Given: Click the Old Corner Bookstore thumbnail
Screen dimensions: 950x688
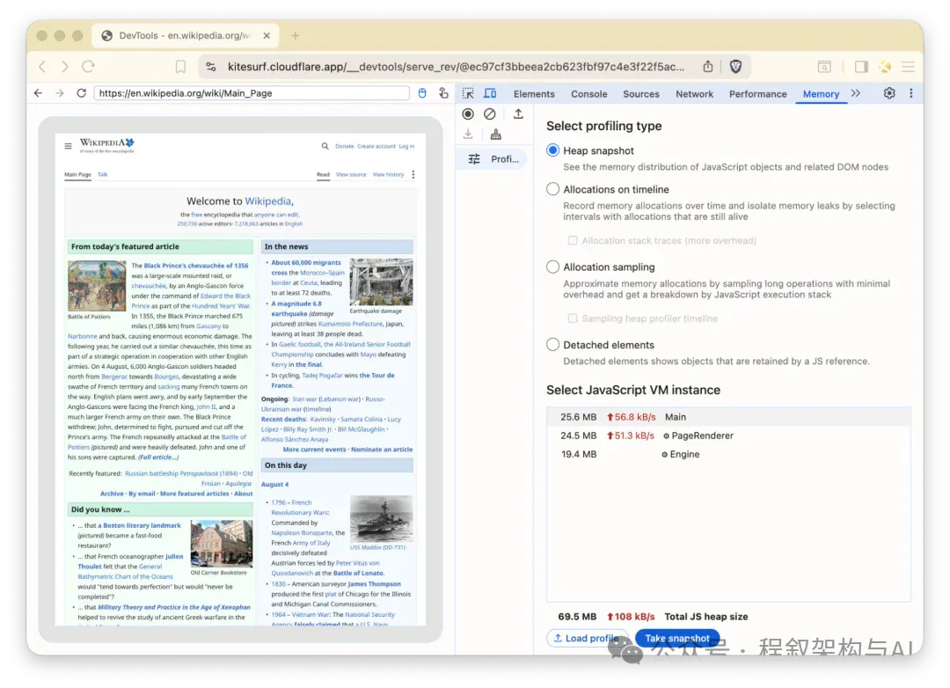Looking at the screenshot, I should point(222,543).
